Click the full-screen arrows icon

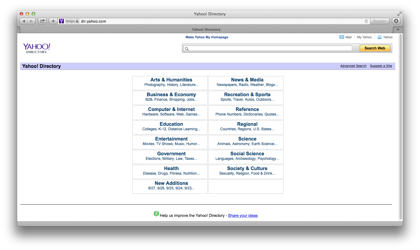pos(399,14)
